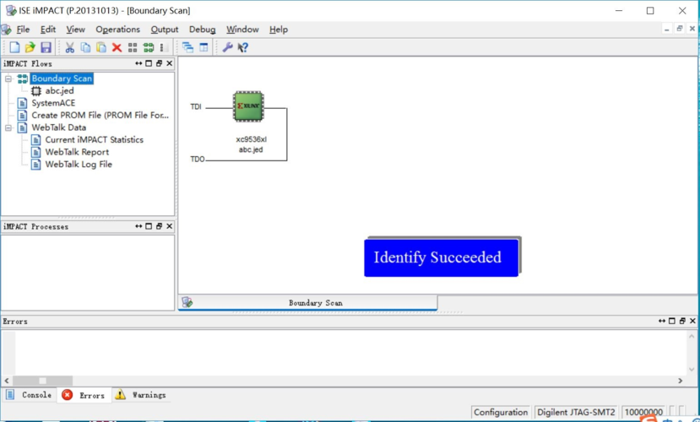
Task: Click the Xilinx xc9536xl chip in the chain
Action: [248, 106]
